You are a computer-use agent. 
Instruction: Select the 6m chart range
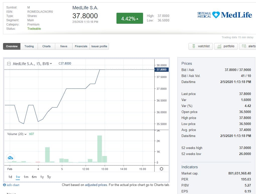(34, 177)
